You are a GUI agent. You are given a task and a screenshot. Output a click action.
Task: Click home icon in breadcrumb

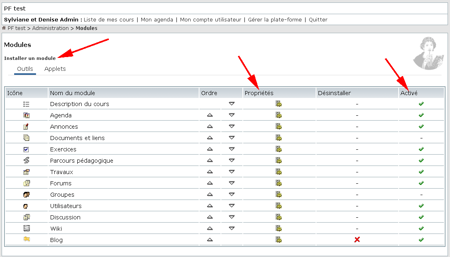(4, 28)
